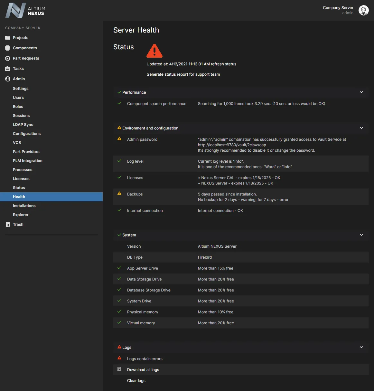Screen dimensions: 374x391
Task: Collapse the System section chevron
Action: pos(361,235)
